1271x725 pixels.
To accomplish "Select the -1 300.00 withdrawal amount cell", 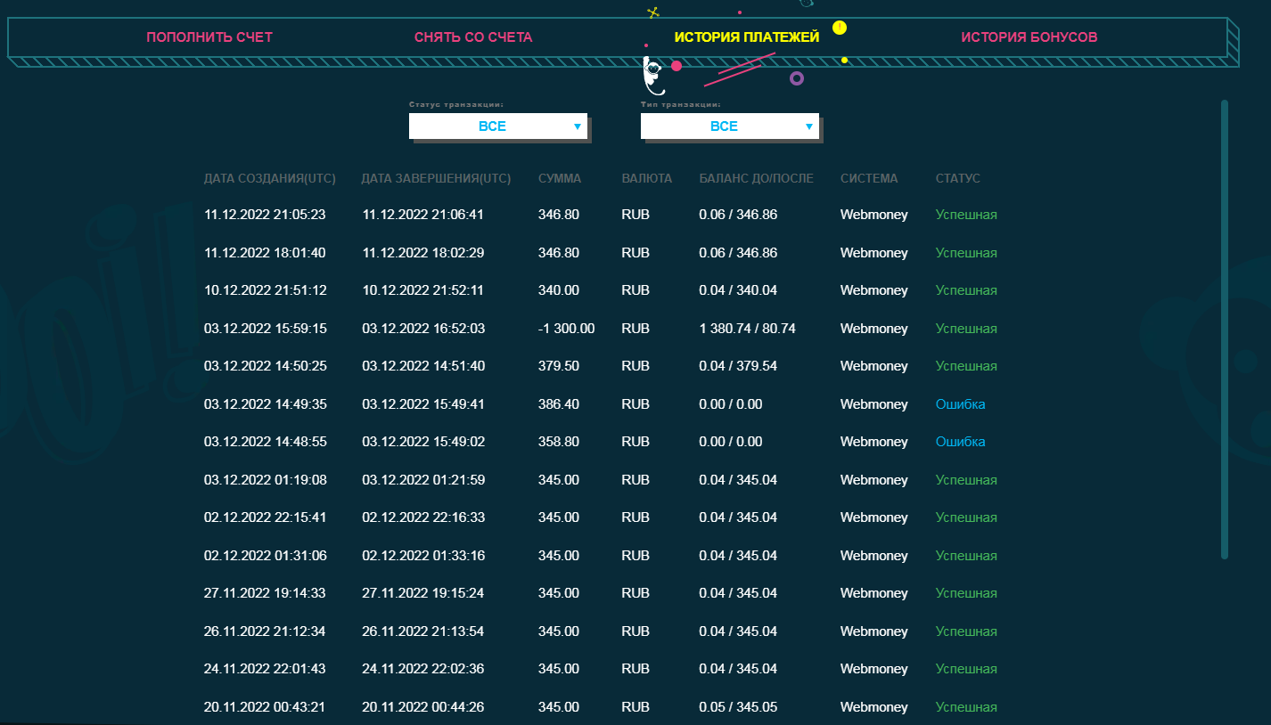I will [x=566, y=329].
